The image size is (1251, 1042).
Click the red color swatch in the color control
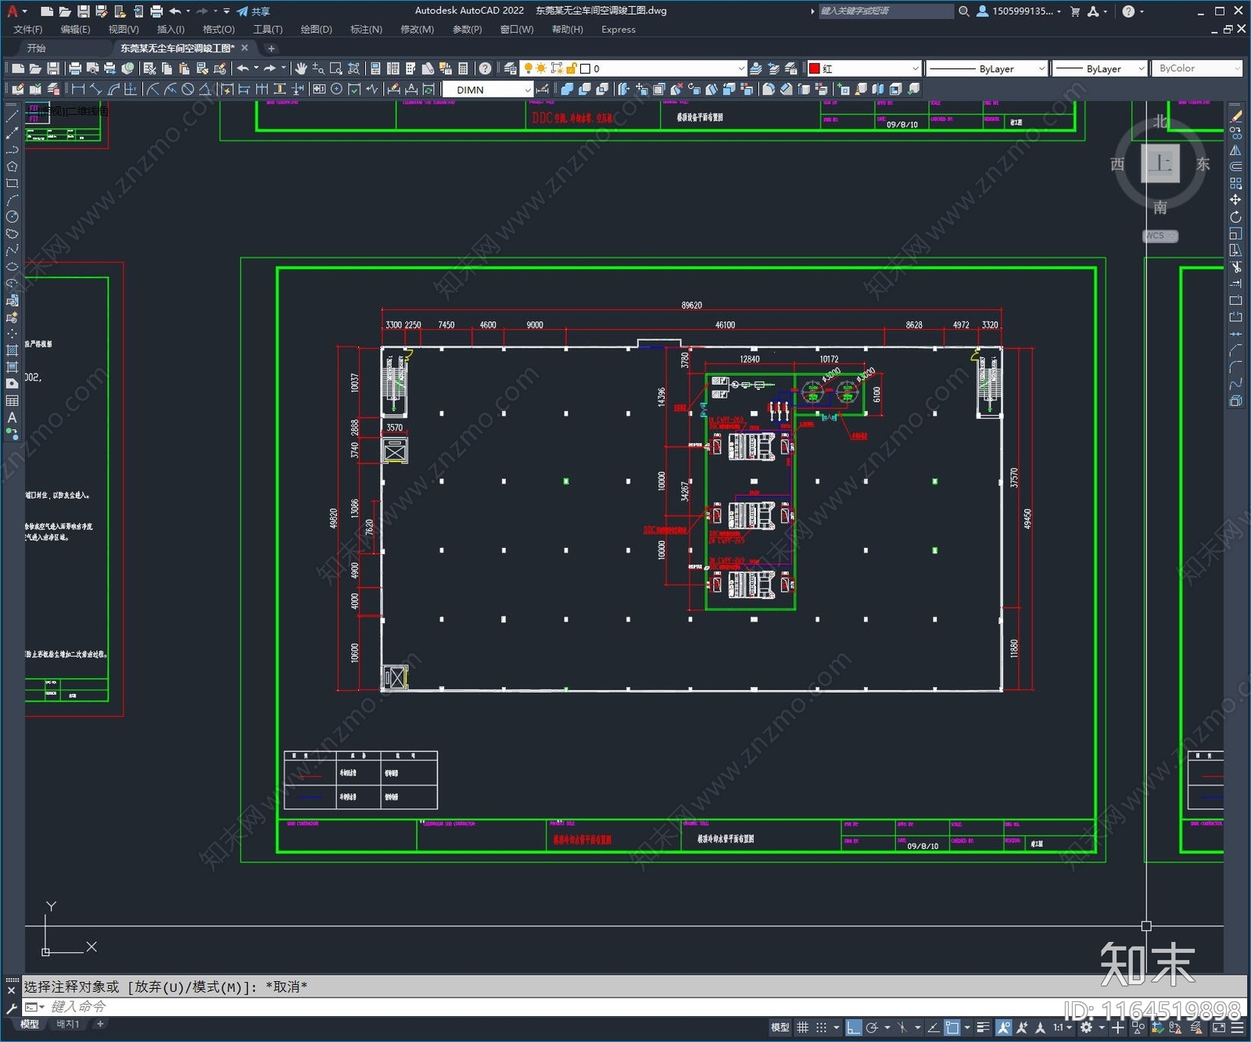[x=814, y=69]
